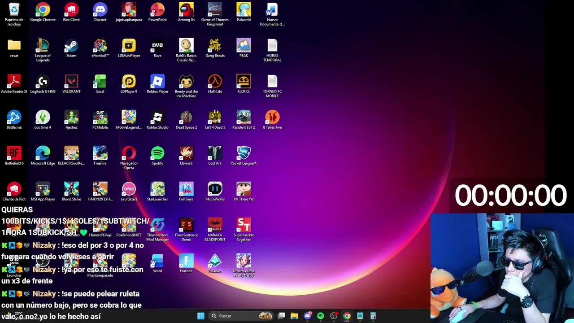Select the StarLauncher desktop icon

pos(157,192)
